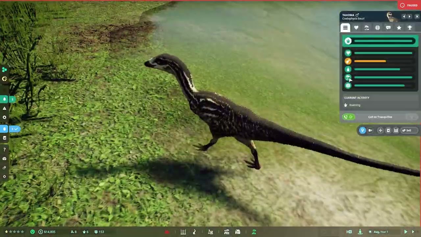Open the speech bubble social tab
Screen dimensions: 421x237
pyautogui.click(x=388, y=28)
